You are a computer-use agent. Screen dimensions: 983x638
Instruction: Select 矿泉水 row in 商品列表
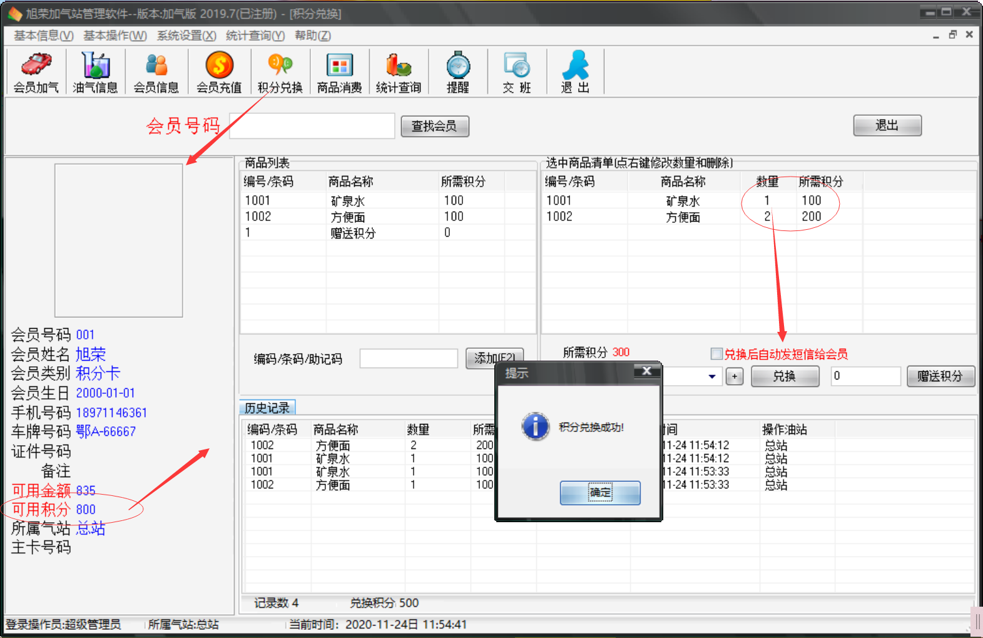pos(388,201)
